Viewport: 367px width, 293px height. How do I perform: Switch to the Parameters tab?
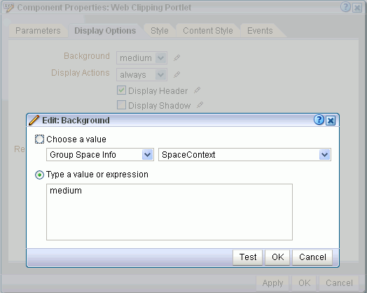(38, 31)
